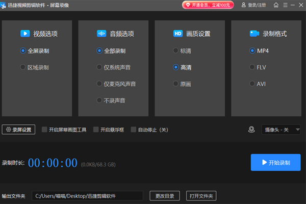The width and height of the screenshot is (306, 204).
Task: Click the 音频选项 waveform icon
Action: (x=101, y=34)
